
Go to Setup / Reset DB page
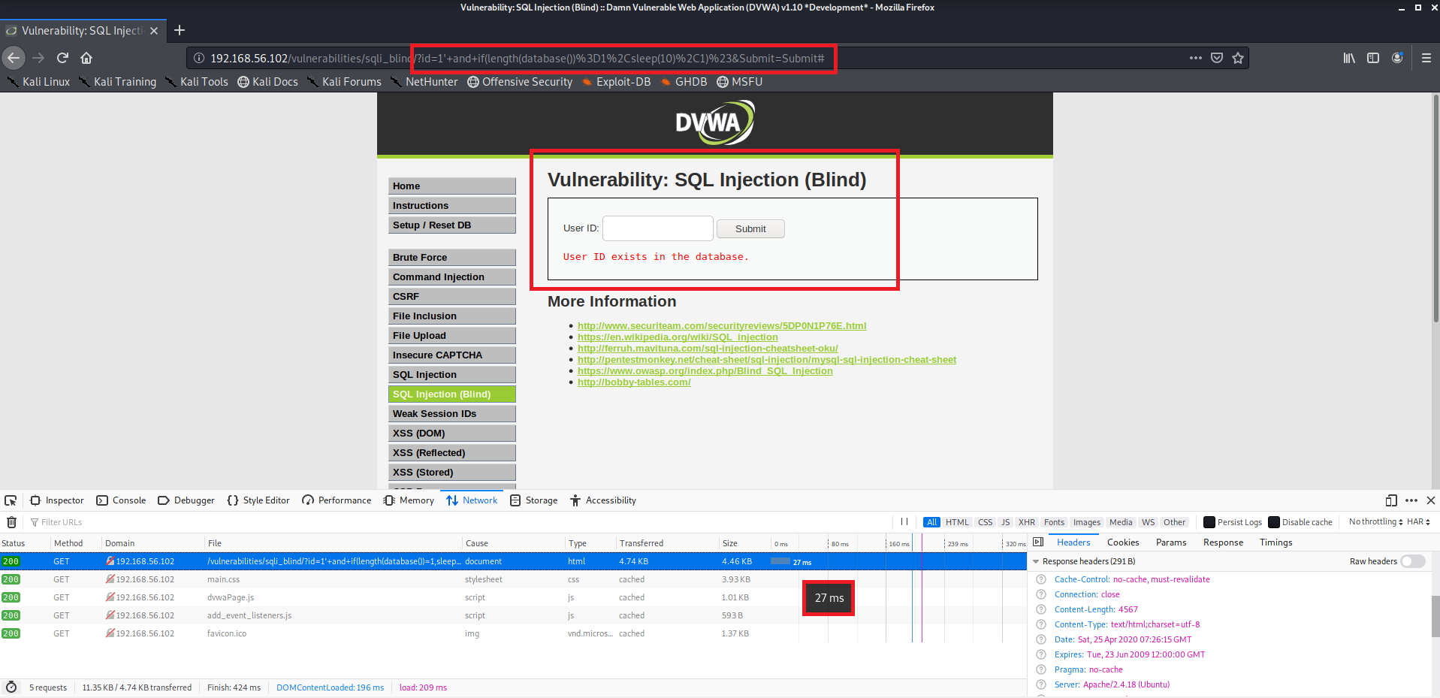point(452,225)
